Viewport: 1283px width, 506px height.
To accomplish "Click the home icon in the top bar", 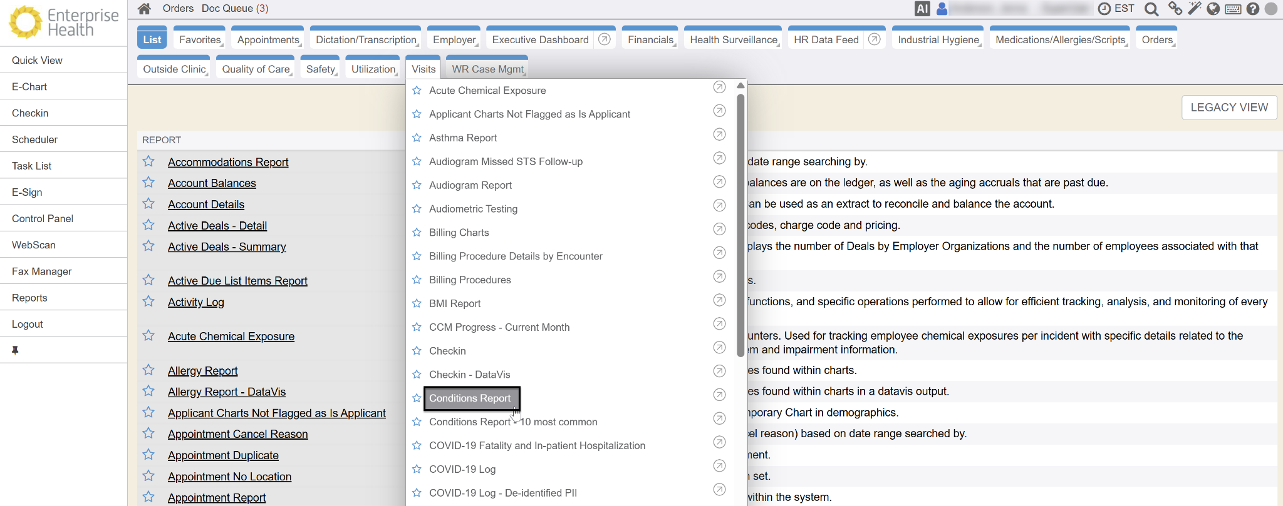I will (145, 9).
